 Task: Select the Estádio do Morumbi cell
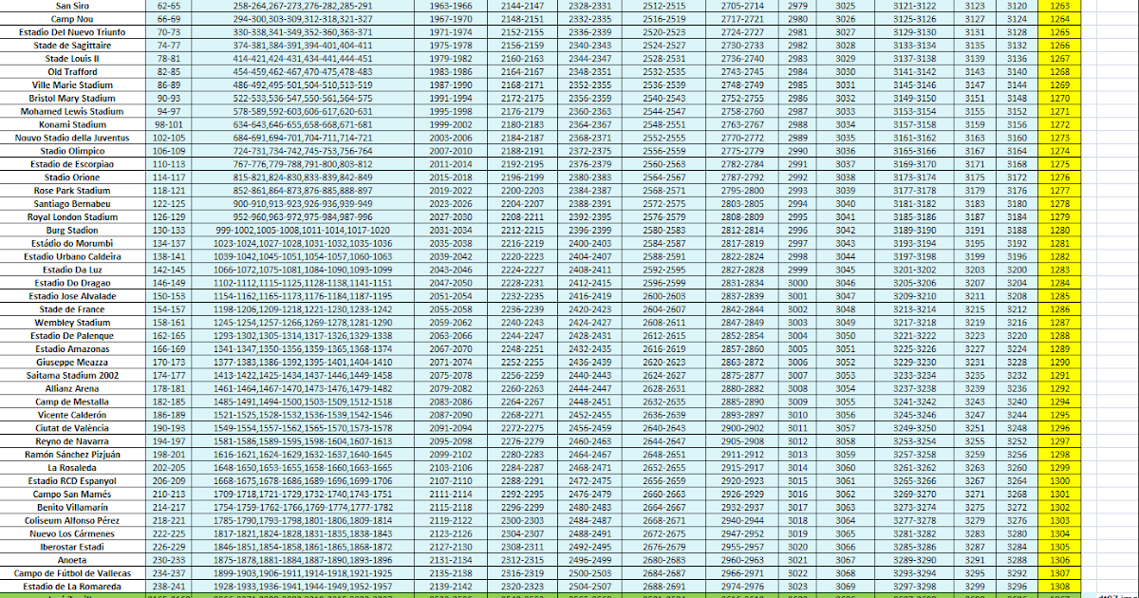coord(73,244)
